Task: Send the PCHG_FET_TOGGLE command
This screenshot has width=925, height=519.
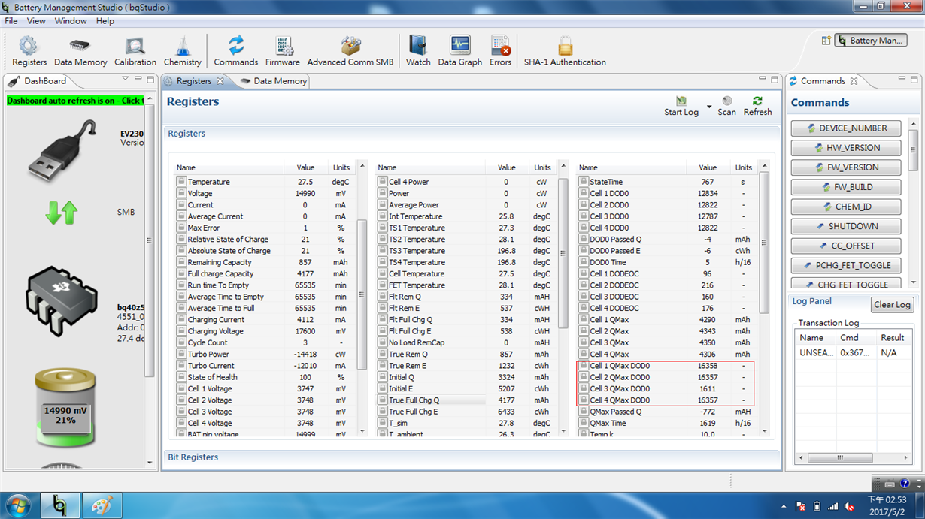Action: pos(846,265)
